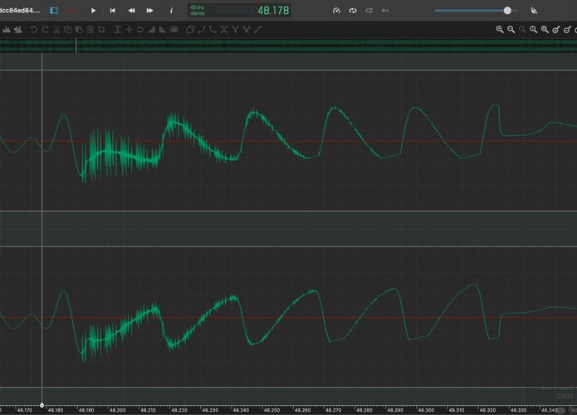This screenshot has width=577, height=415.
Task: Click the 48.178 time display
Action: coord(273,10)
